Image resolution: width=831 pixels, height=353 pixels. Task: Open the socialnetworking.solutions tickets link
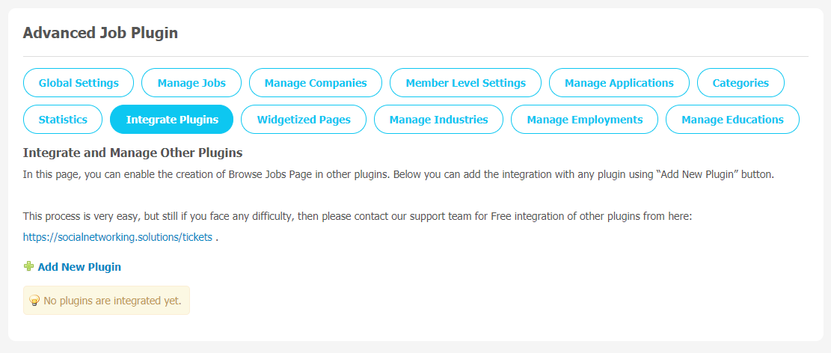point(117,237)
